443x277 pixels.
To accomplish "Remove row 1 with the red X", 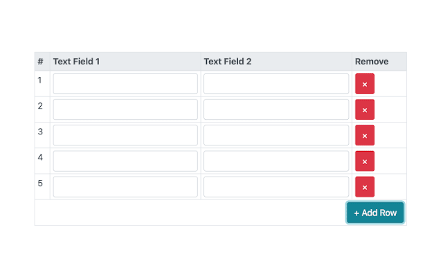I will [x=365, y=84].
